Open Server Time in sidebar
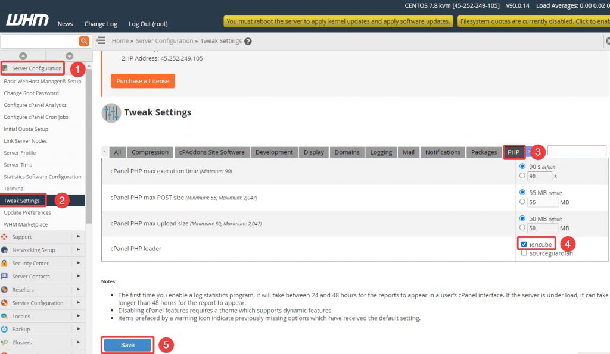Screen dimensions: 610x354 pos(18,165)
